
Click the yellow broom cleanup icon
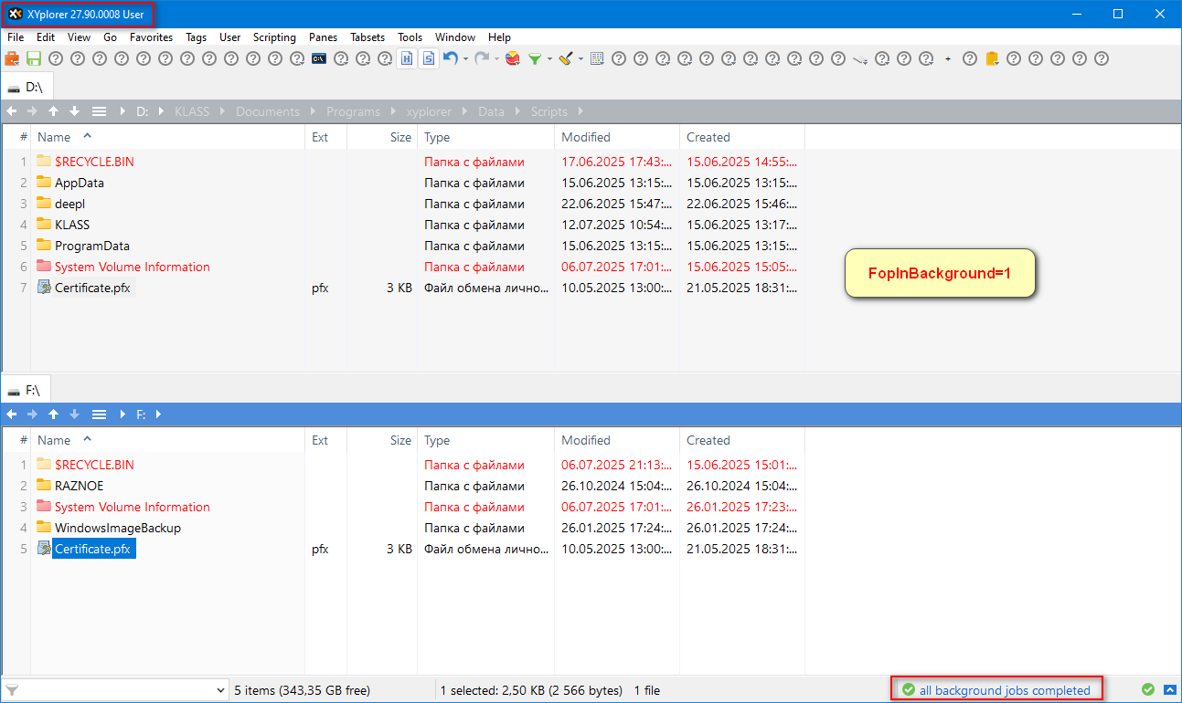point(566,58)
